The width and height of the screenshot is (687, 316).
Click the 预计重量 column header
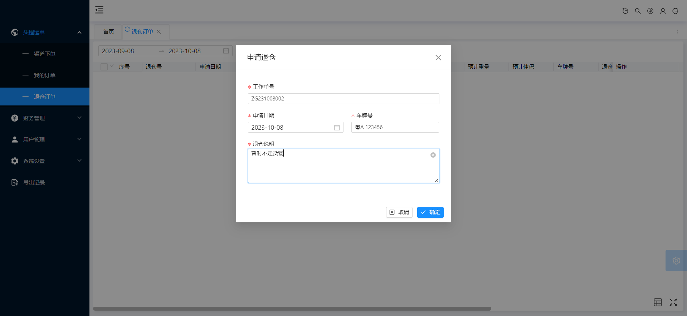click(478, 67)
